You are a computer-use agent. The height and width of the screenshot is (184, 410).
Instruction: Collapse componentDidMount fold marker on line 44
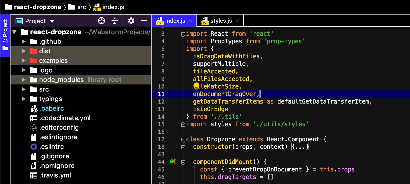coord(183,162)
